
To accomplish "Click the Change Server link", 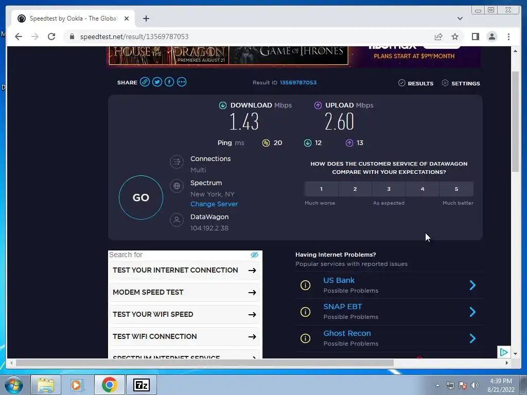I will (x=214, y=204).
